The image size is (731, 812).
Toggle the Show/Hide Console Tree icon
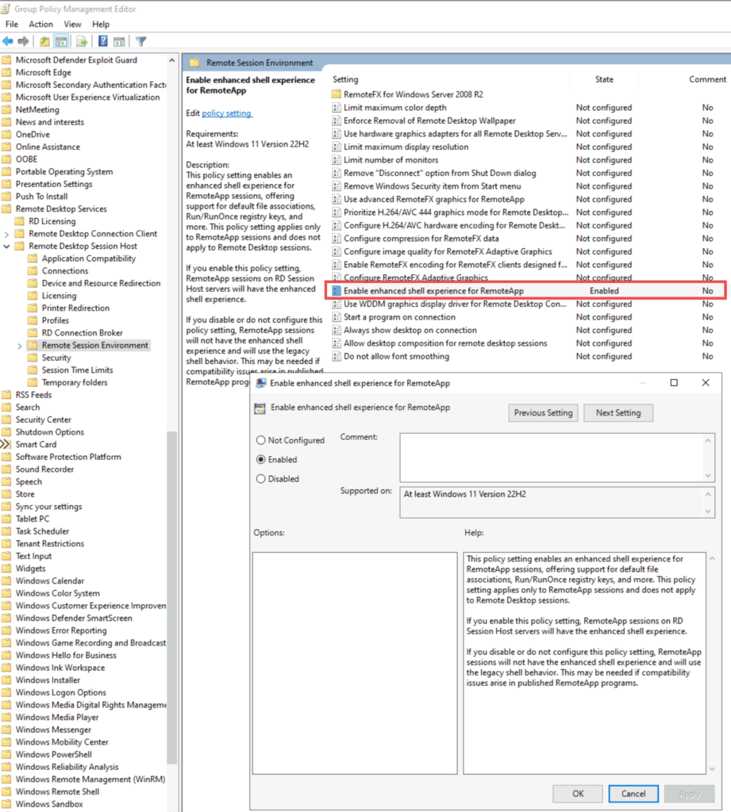pos(61,41)
